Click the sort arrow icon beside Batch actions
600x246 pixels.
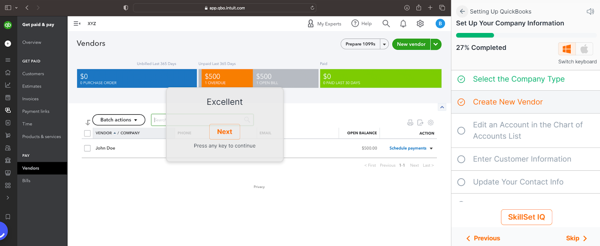pyautogui.click(x=88, y=122)
